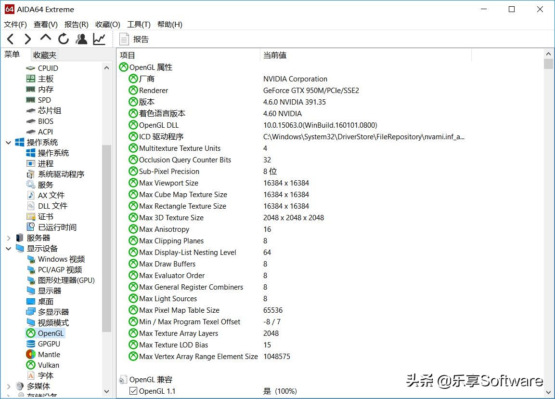
Task: Select GPGPU in the sidebar
Action: pyautogui.click(x=48, y=344)
